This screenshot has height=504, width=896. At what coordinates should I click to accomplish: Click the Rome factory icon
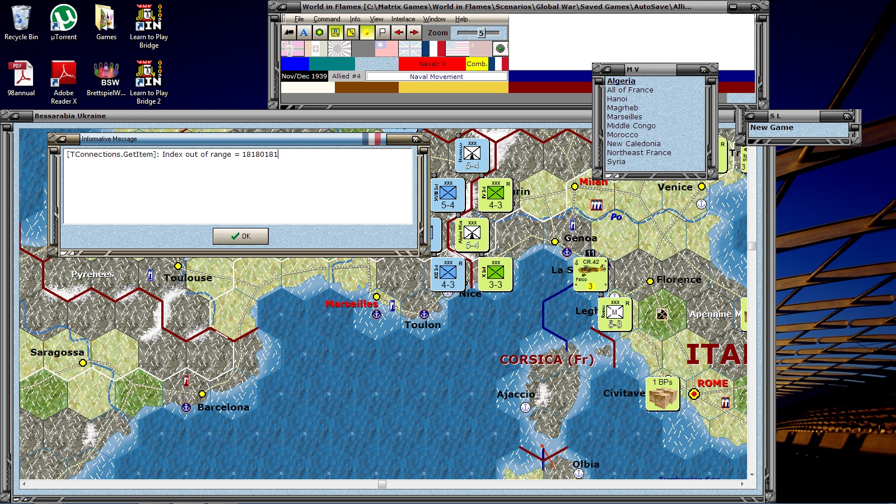tap(726, 403)
